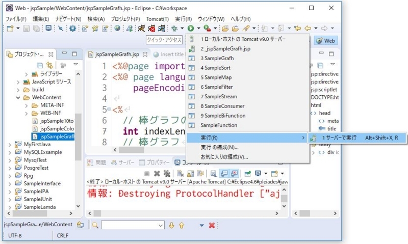Toggle Show Console on Standard Out change

pyautogui.click(x=224, y=173)
